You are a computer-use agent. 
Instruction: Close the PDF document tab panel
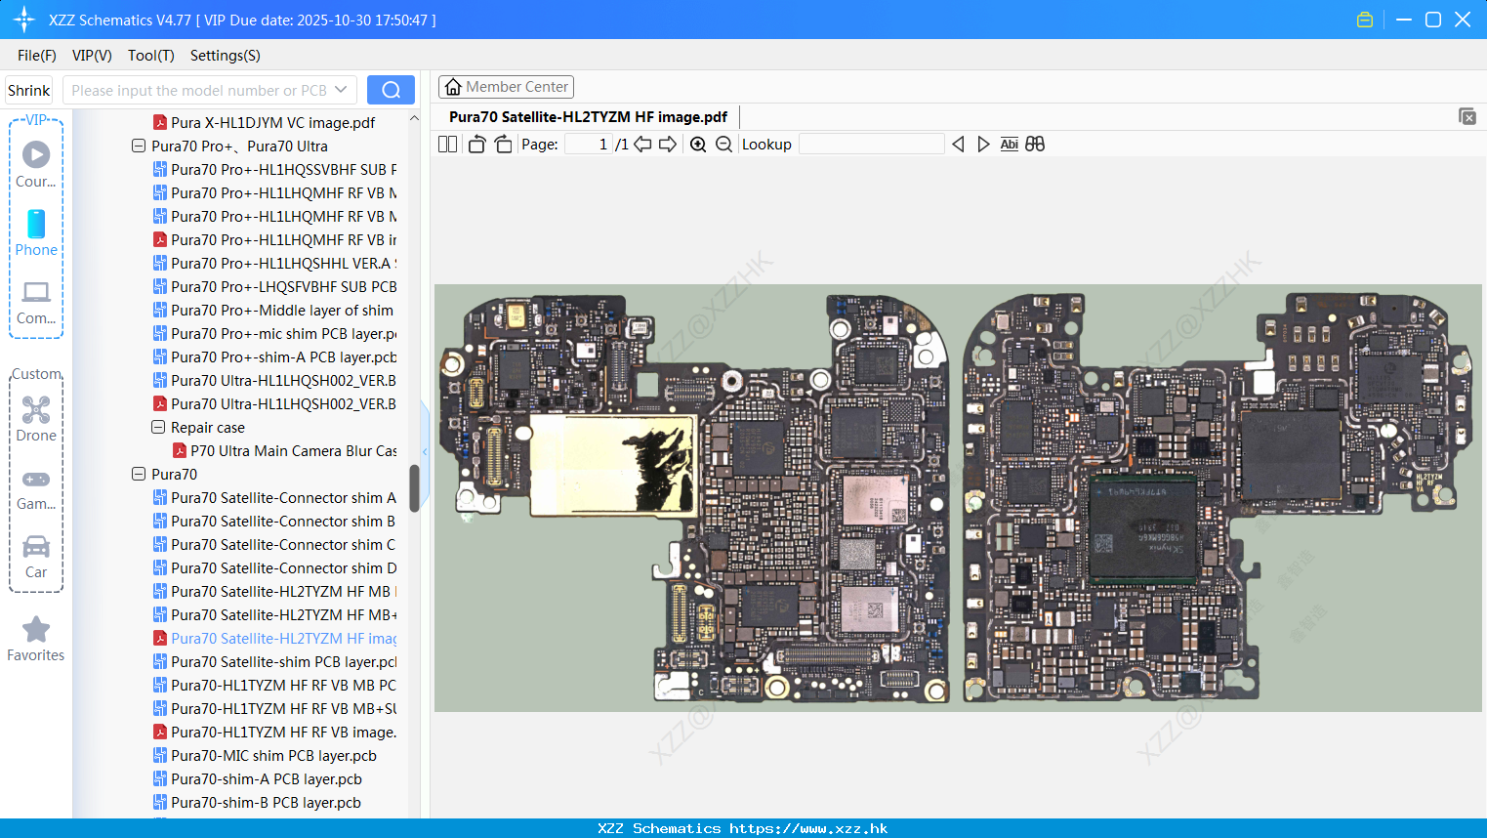coord(1467,116)
